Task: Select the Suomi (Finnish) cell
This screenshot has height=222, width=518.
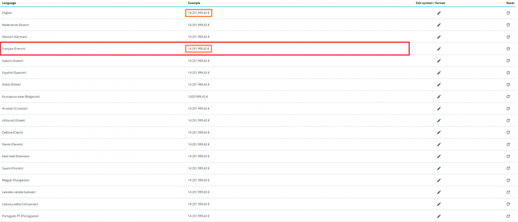Action: coord(12,168)
